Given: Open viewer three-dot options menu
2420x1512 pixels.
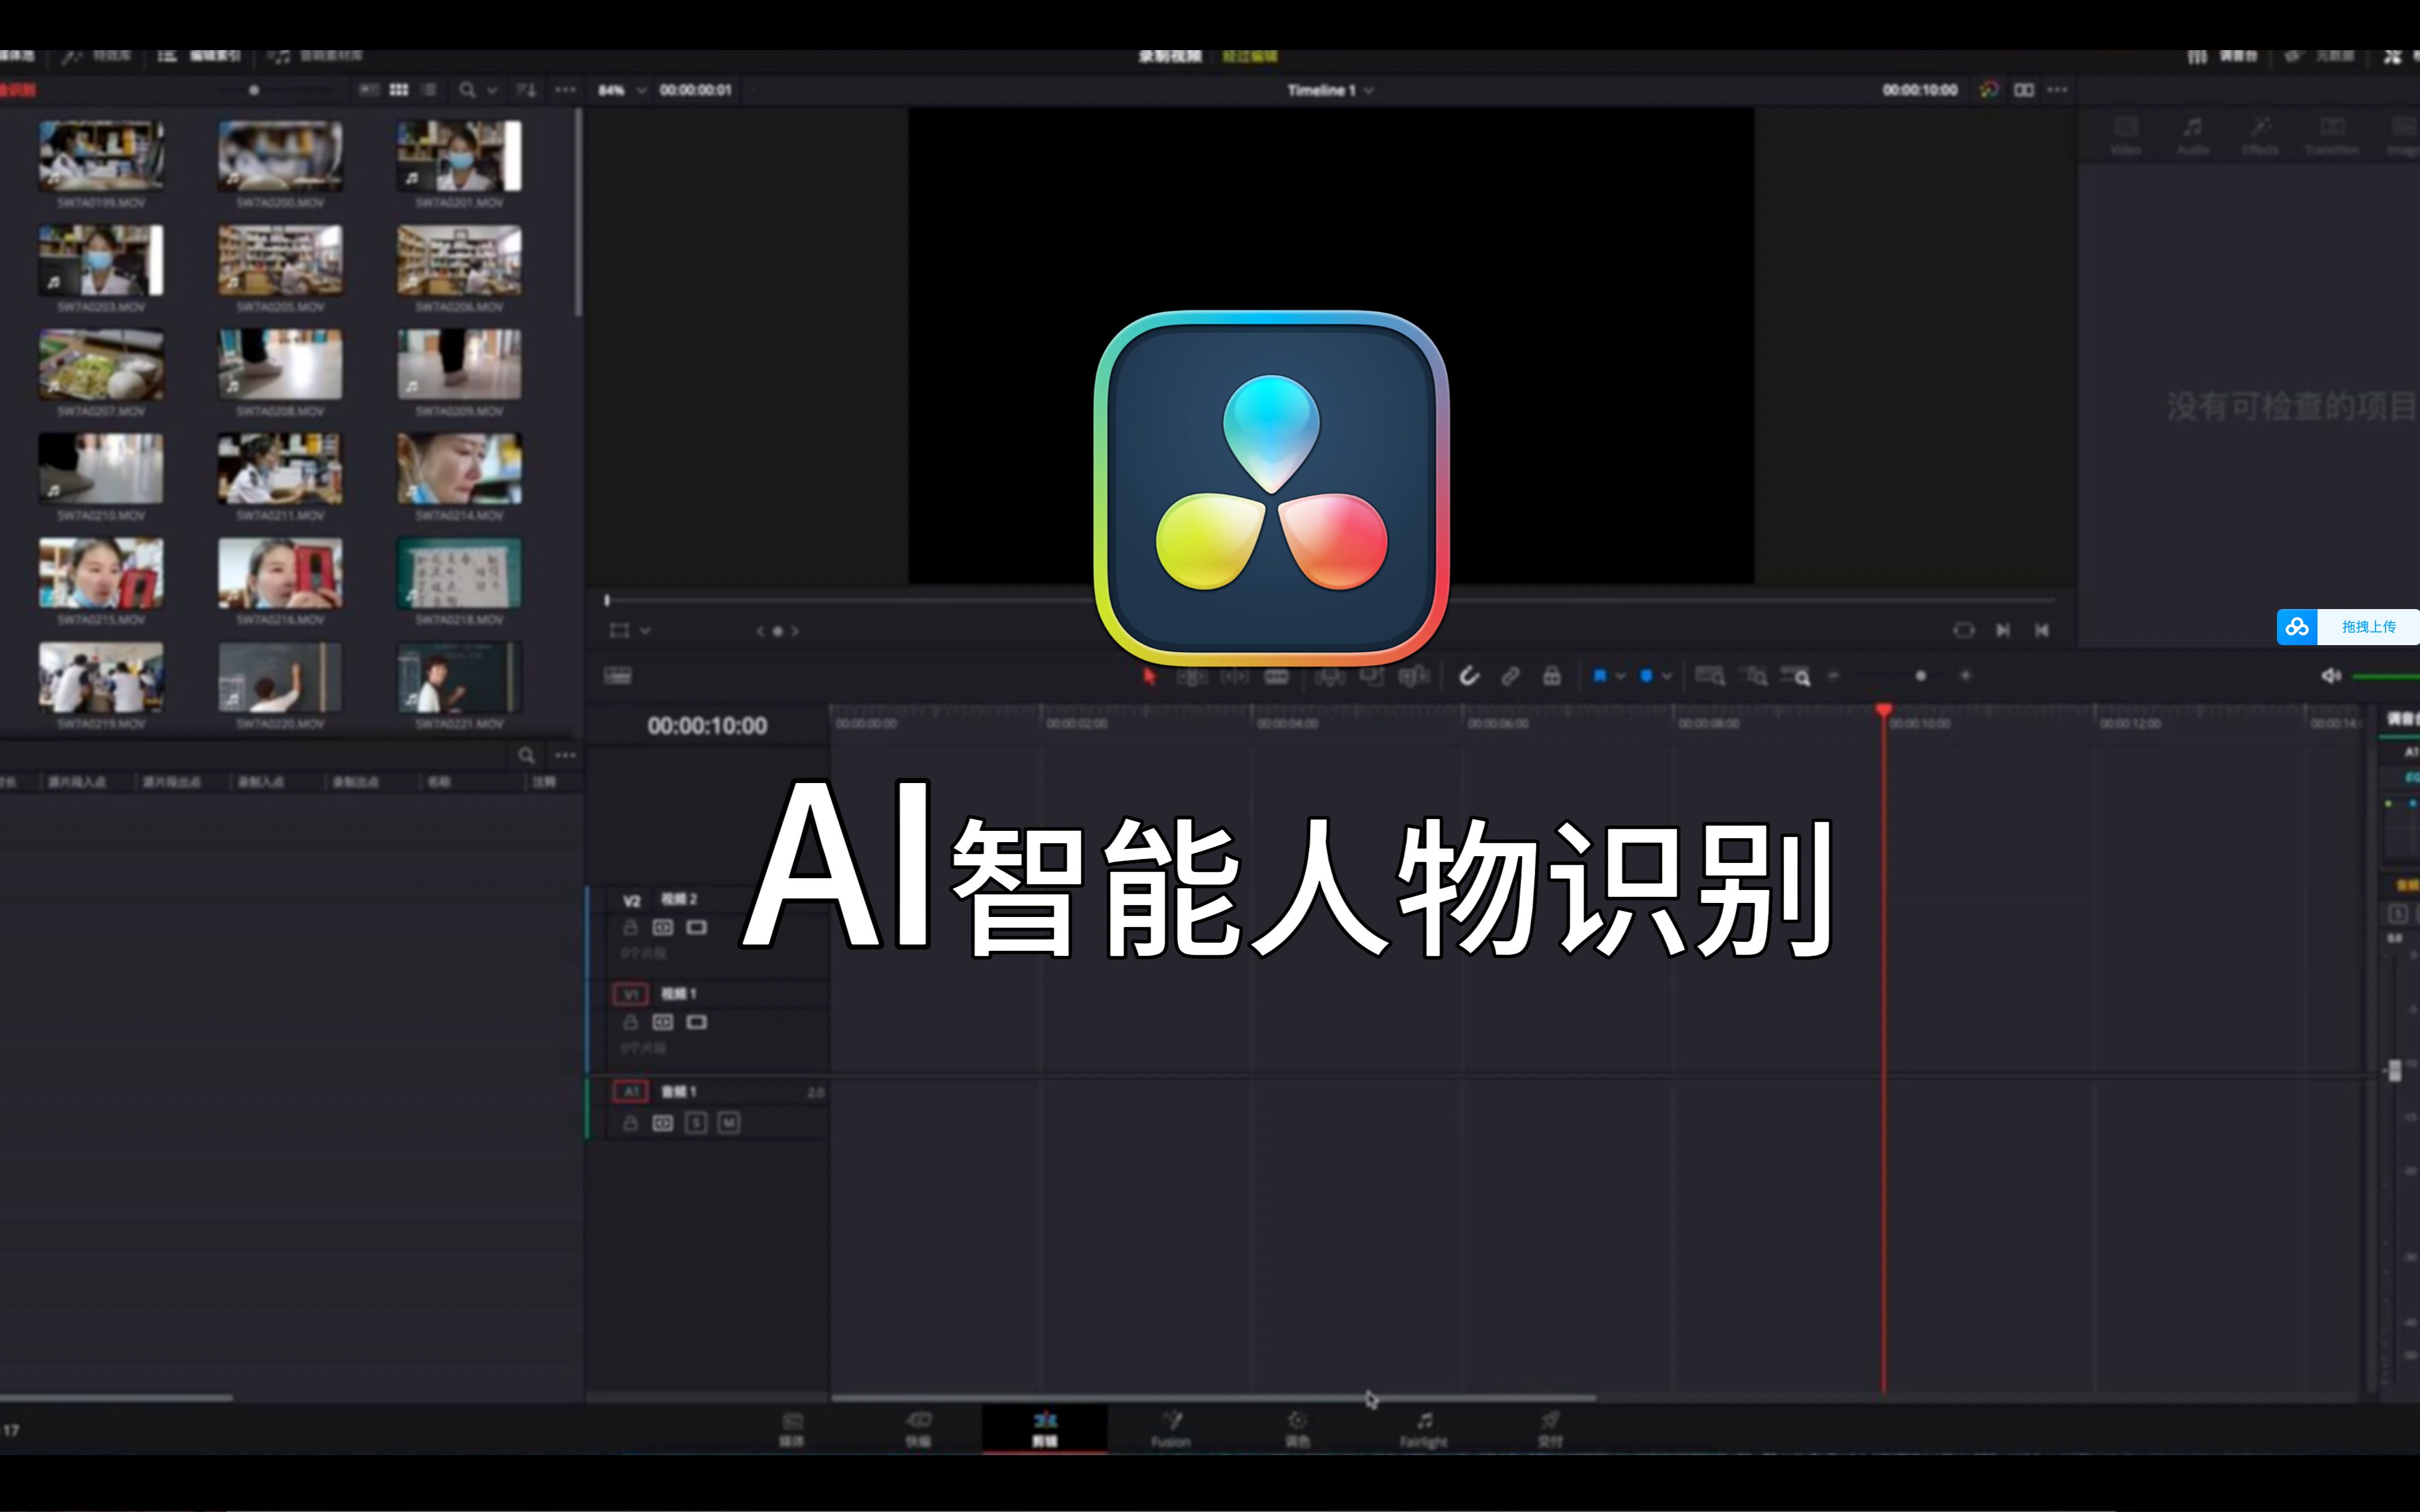Looking at the screenshot, I should [x=2057, y=90].
